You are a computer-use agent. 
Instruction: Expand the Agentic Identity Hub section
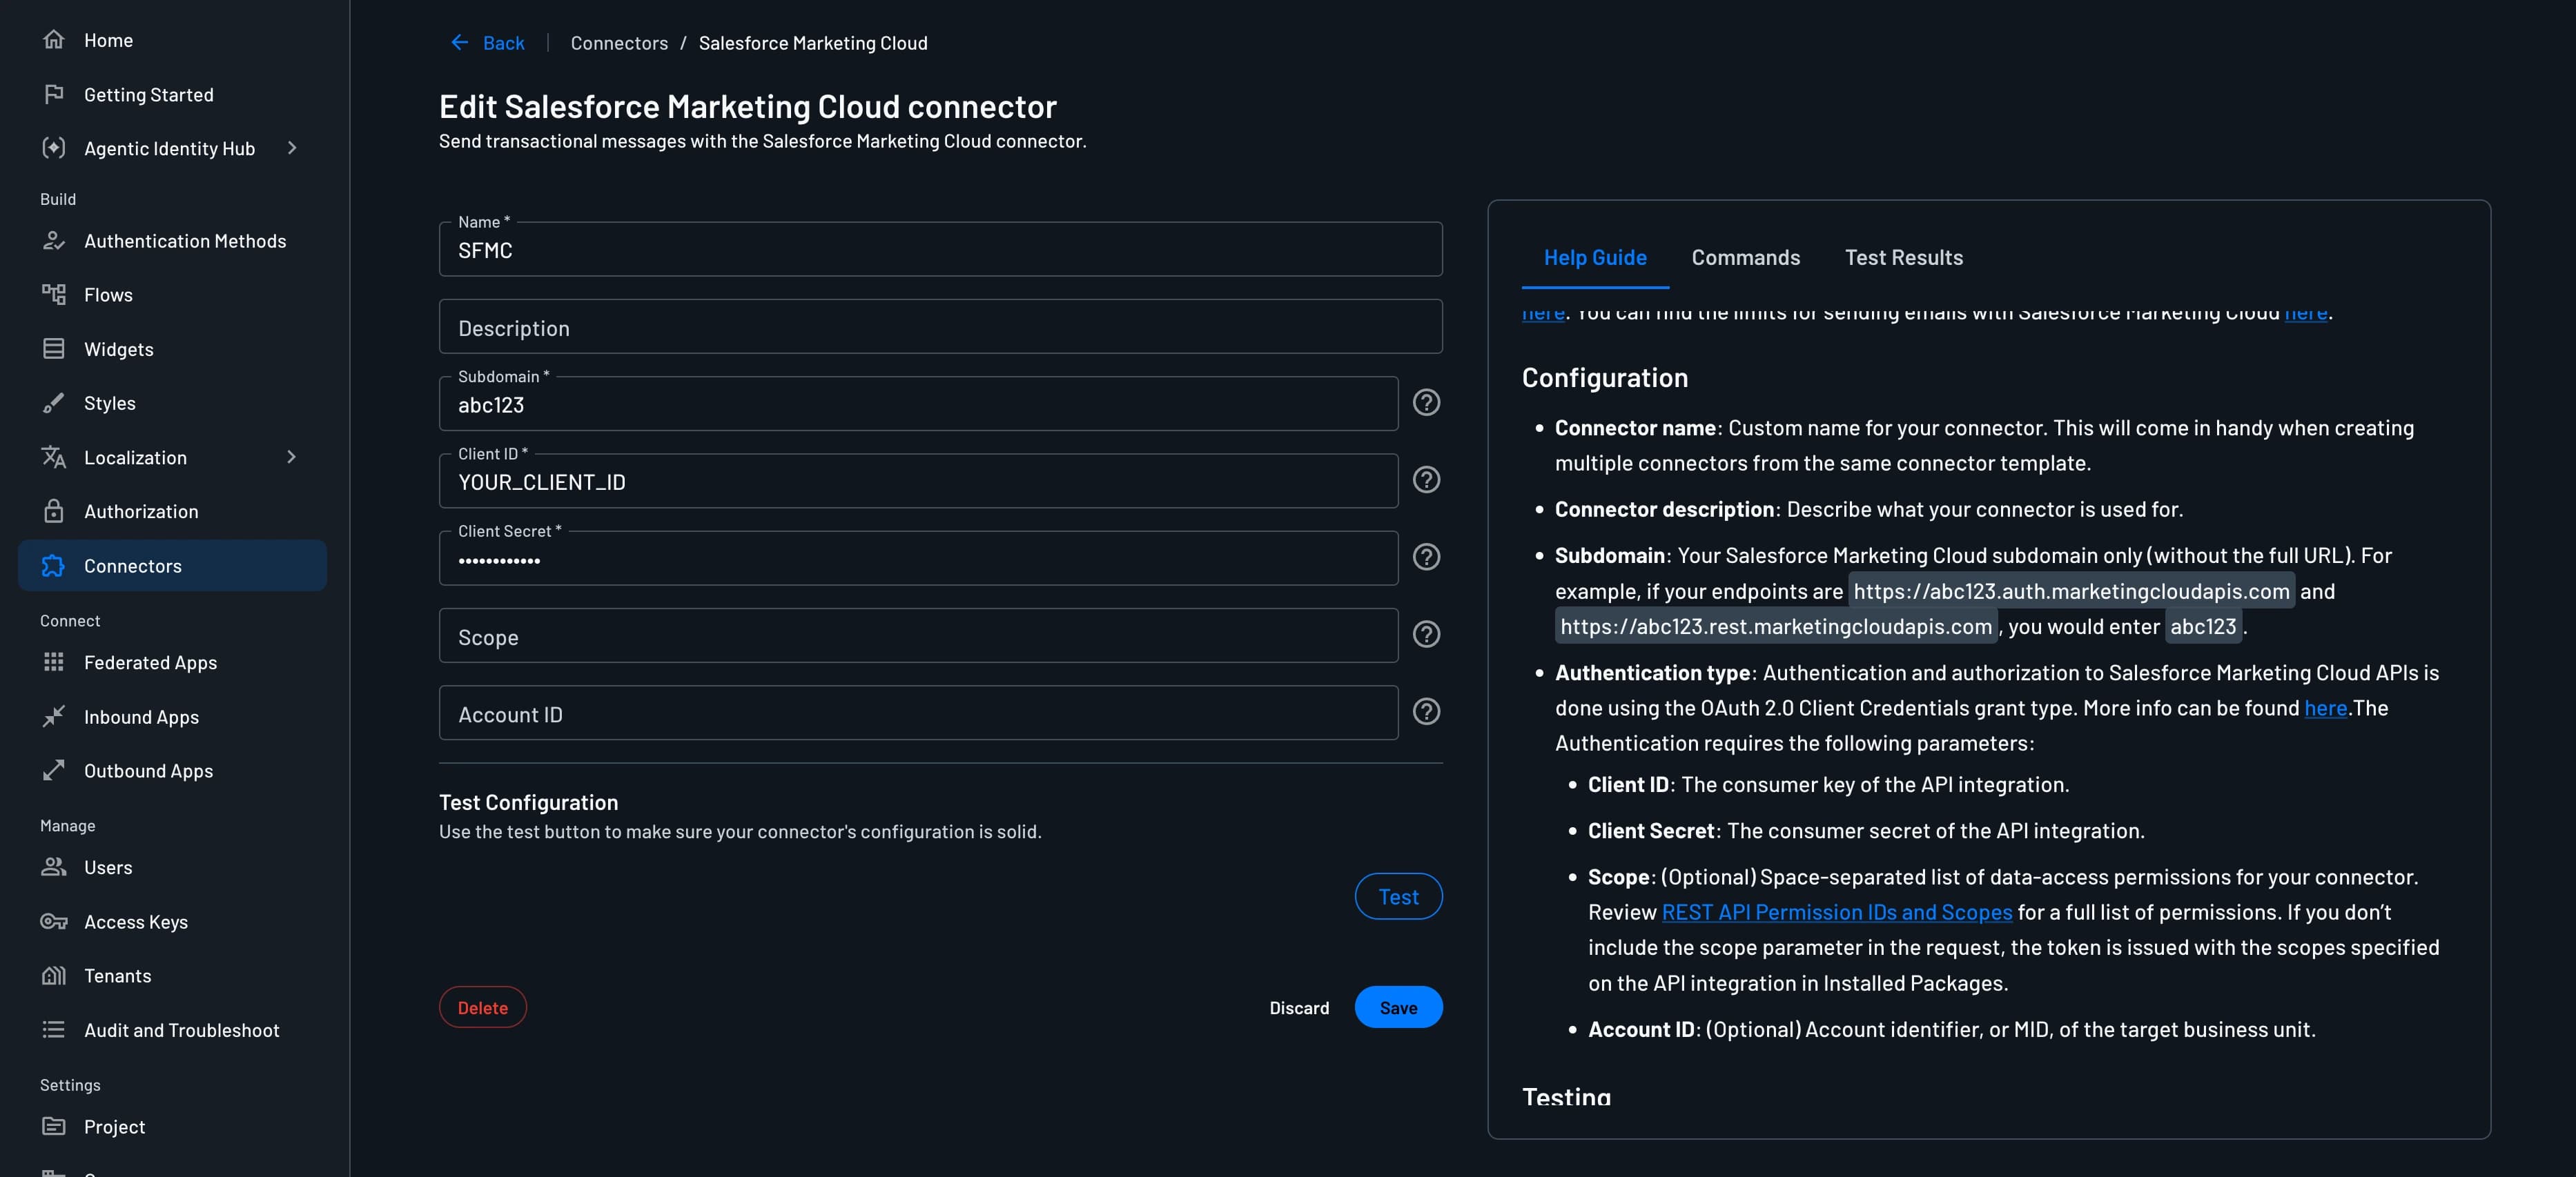[292, 148]
